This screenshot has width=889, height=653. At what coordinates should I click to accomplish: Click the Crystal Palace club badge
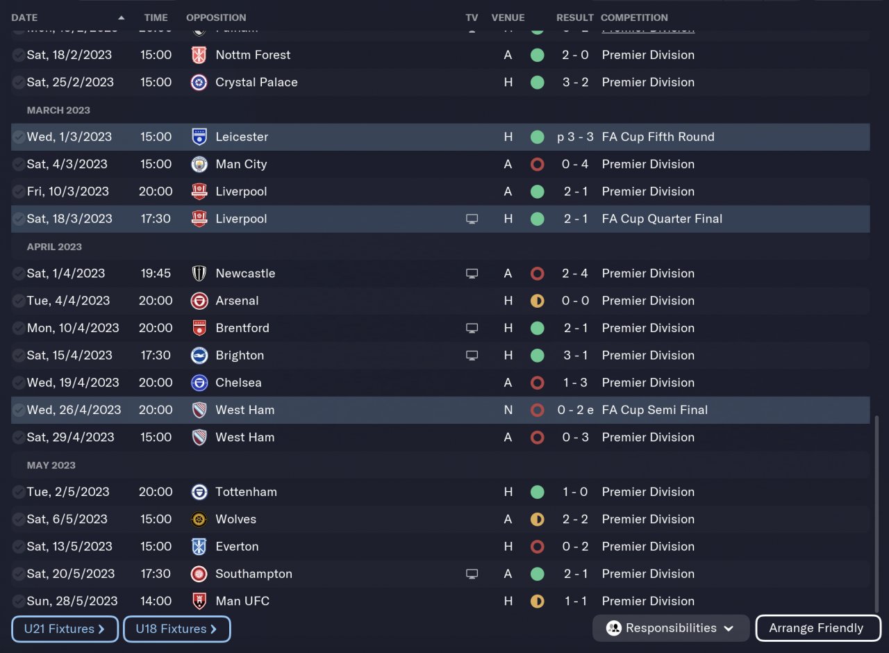pyautogui.click(x=199, y=83)
